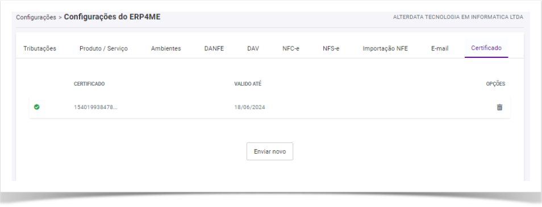
Task: Switch to the NFS-e tab
Action: pyautogui.click(x=331, y=48)
